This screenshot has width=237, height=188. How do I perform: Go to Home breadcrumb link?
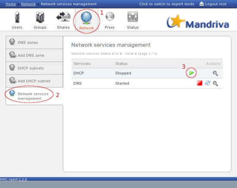click(x=11, y=4)
